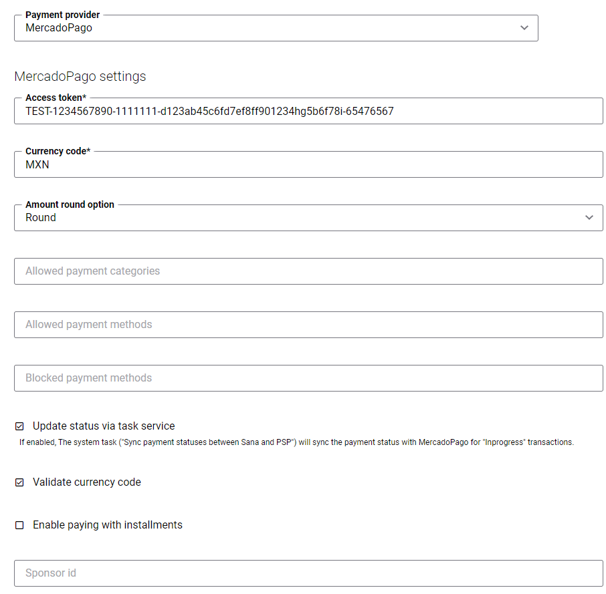
Task: Click the Sponsor id text field
Action: coord(308,573)
